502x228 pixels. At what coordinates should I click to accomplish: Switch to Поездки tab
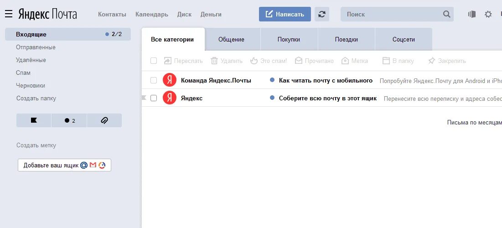tap(347, 39)
